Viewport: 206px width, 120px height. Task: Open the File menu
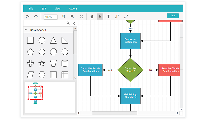point(31,8)
